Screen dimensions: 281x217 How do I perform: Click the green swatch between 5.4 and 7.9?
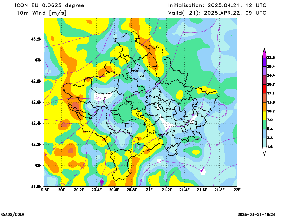click(264, 125)
